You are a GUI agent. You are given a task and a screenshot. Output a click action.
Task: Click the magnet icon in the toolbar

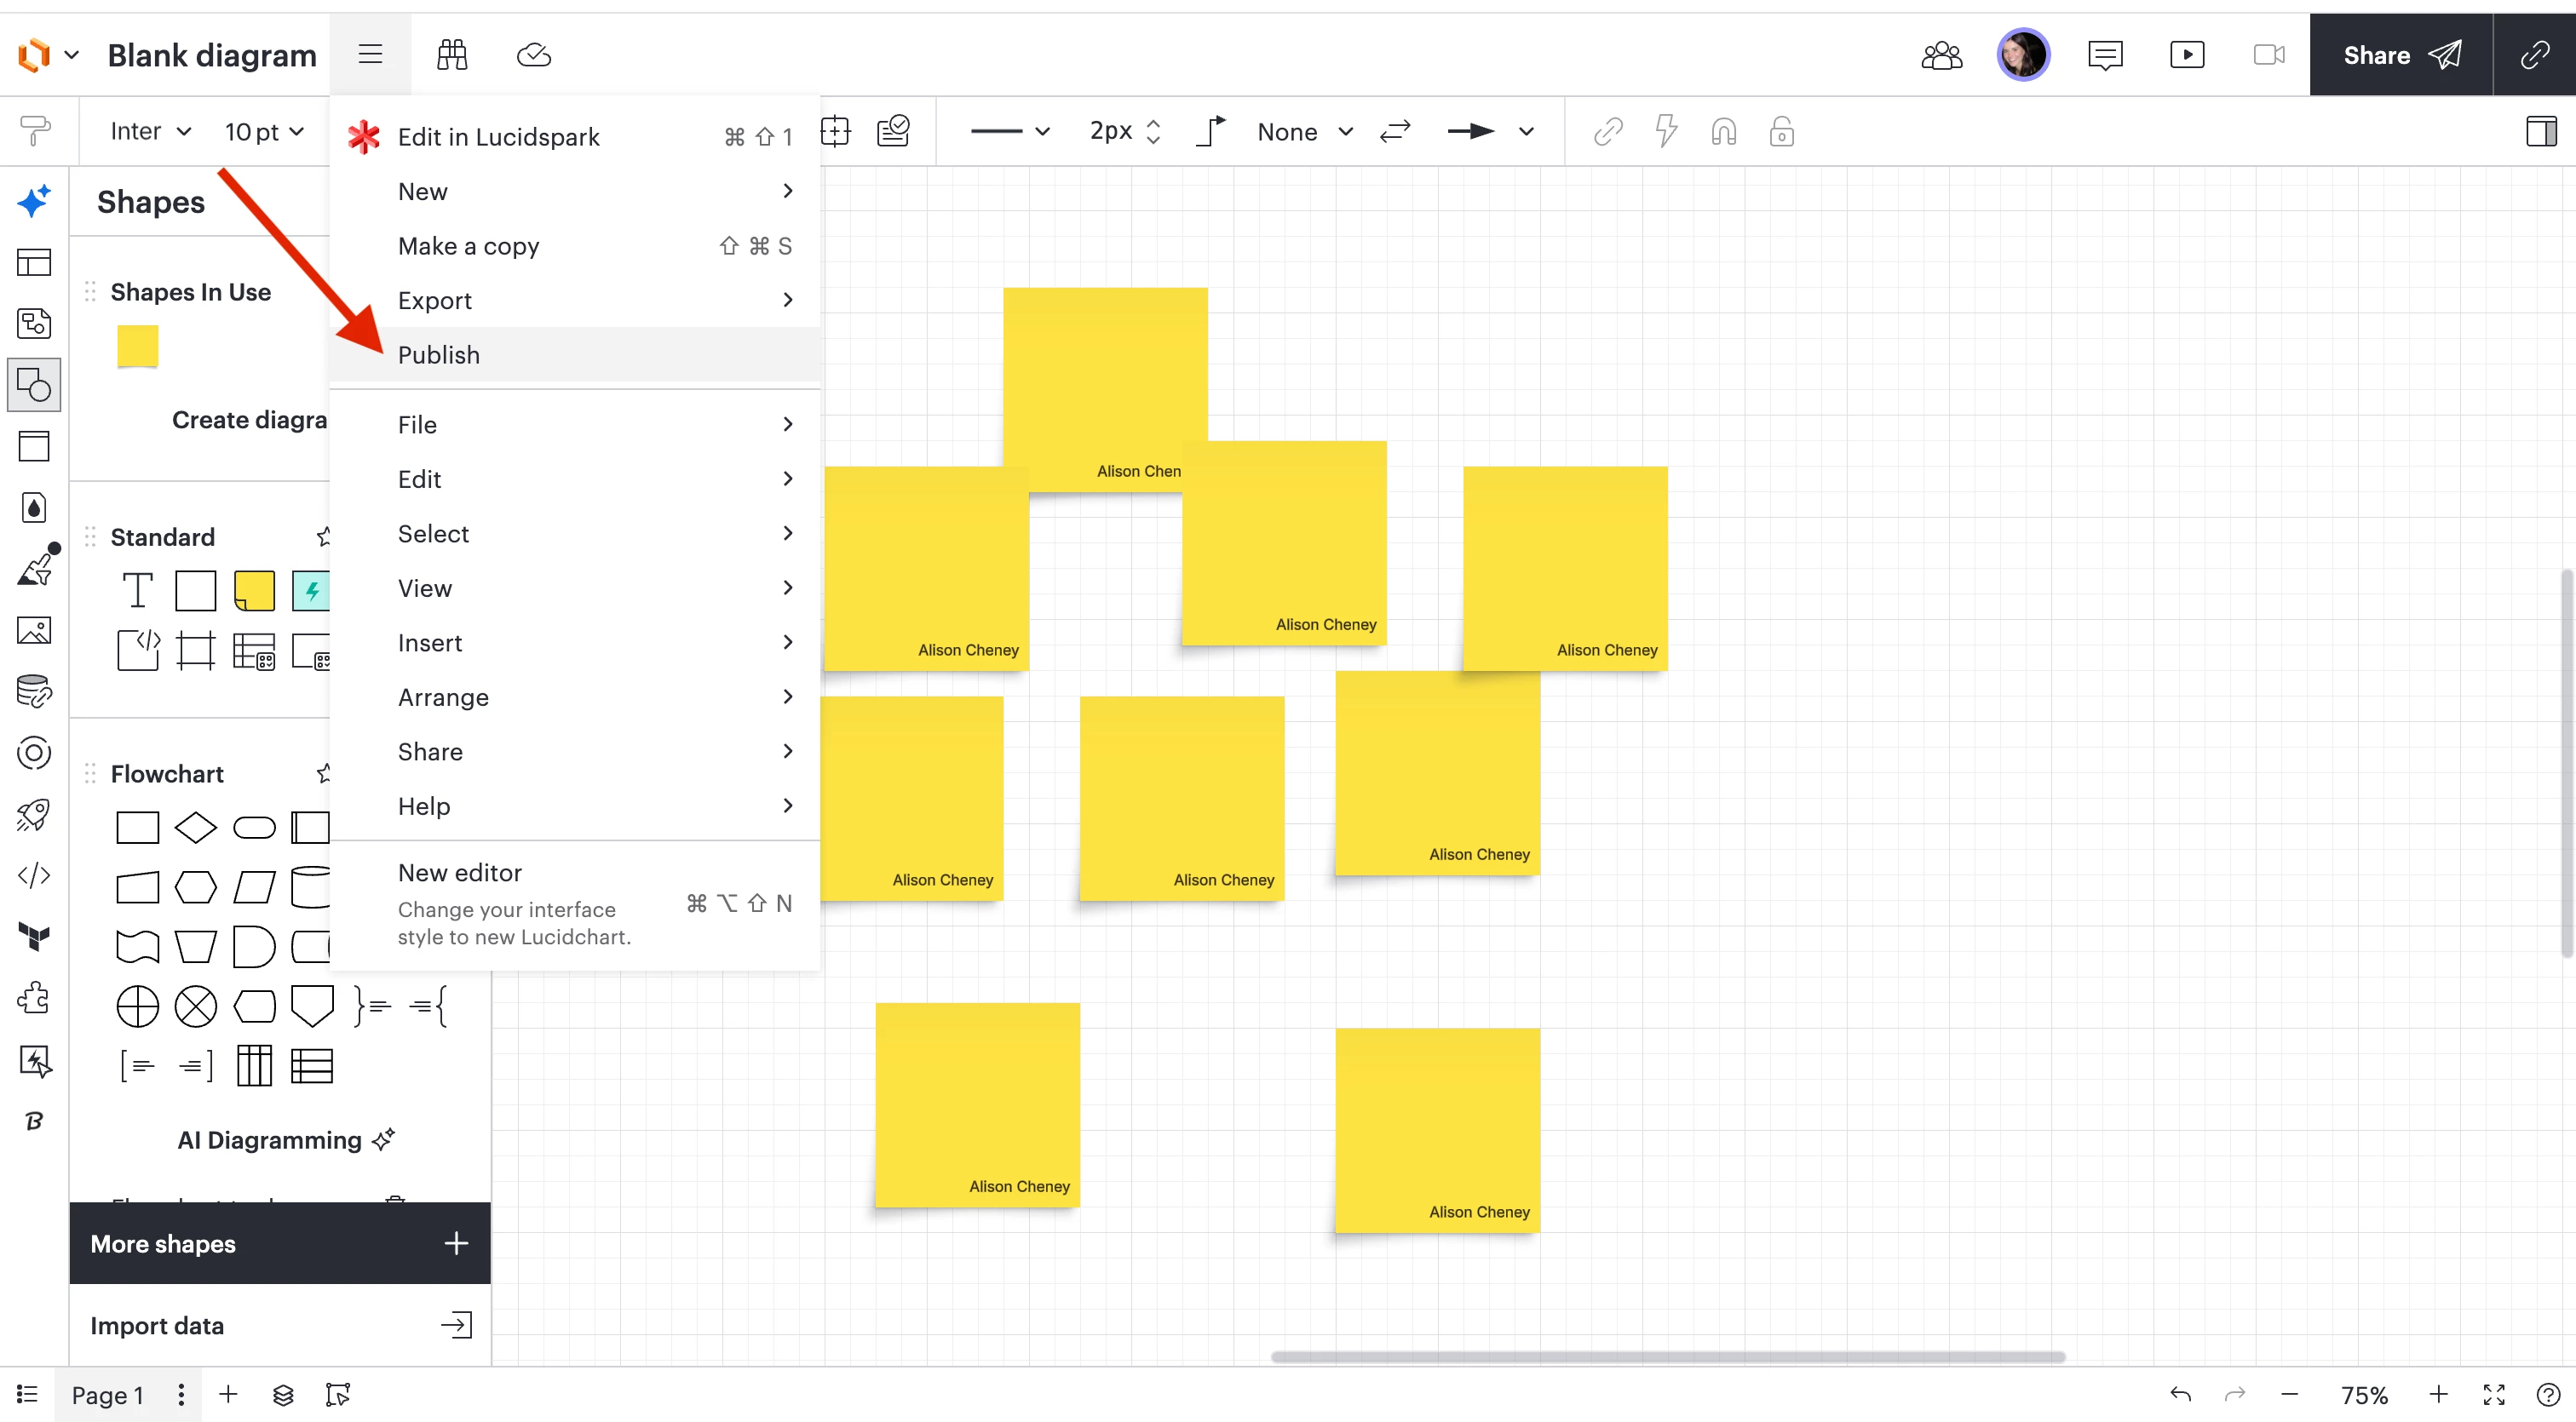tap(1724, 131)
